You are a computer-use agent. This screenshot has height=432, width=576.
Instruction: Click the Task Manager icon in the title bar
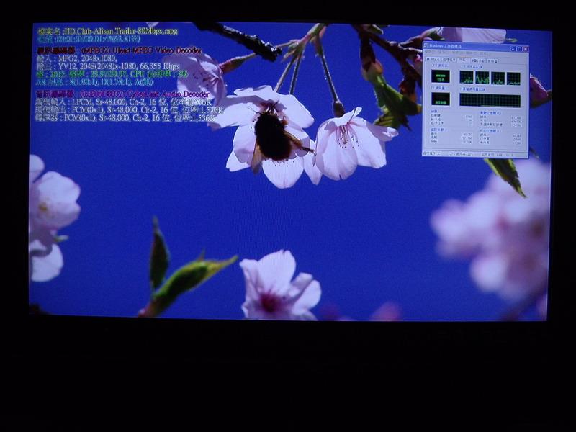point(426,46)
